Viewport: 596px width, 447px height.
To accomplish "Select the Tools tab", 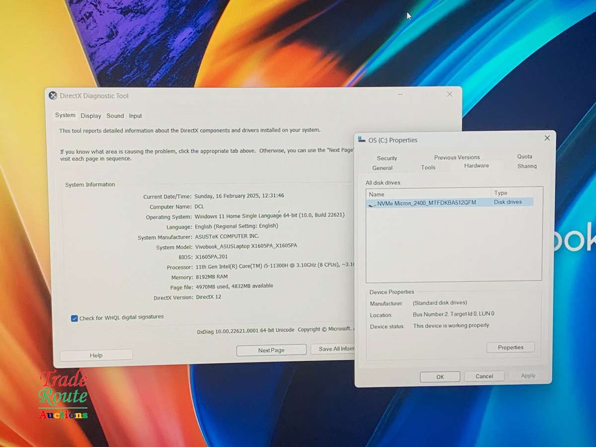I will point(428,167).
